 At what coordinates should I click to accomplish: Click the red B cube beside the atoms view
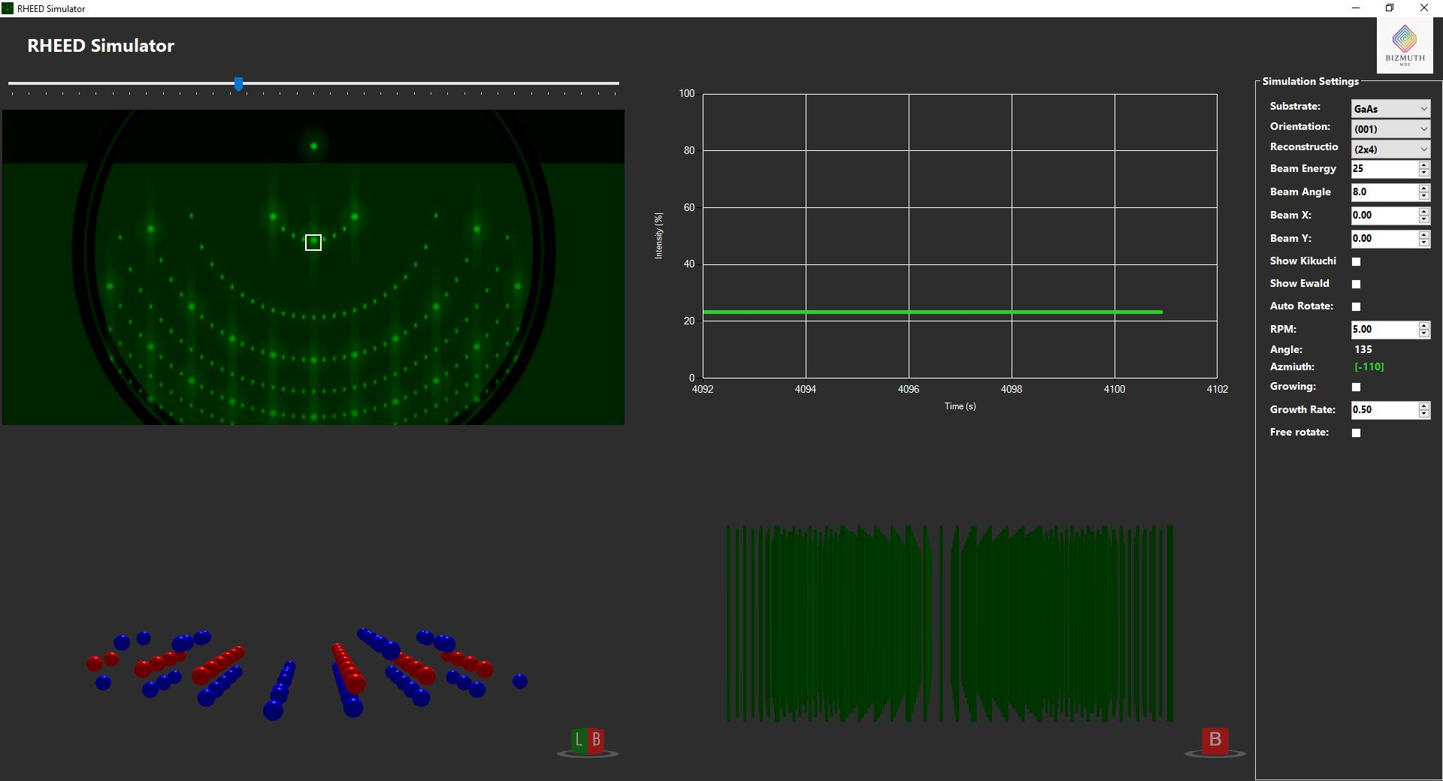coord(596,740)
